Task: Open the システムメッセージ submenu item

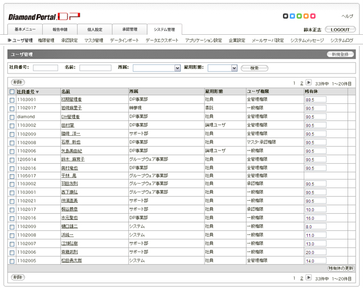Action: tap(307, 40)
